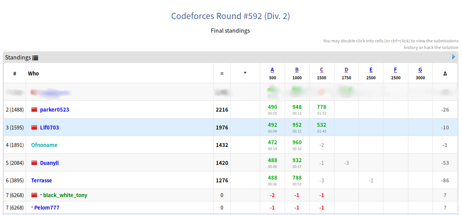Click Duanyll's problem D cell -3
462x215 pixels.
pos(346,163)
